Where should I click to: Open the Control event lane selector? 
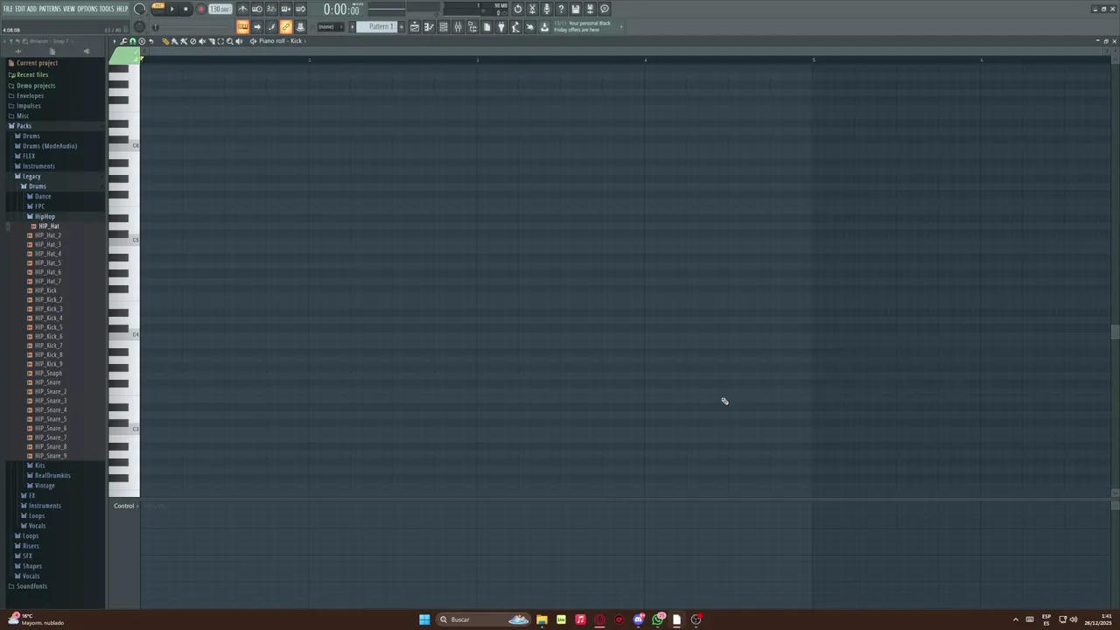(124, 506)
